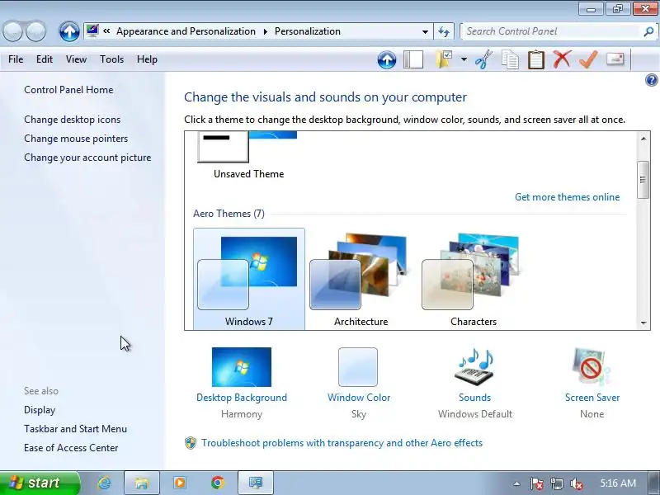Click the theme list scroll up arrow
The width and height of the screenshot is (660, 495).
pos(643,139)
